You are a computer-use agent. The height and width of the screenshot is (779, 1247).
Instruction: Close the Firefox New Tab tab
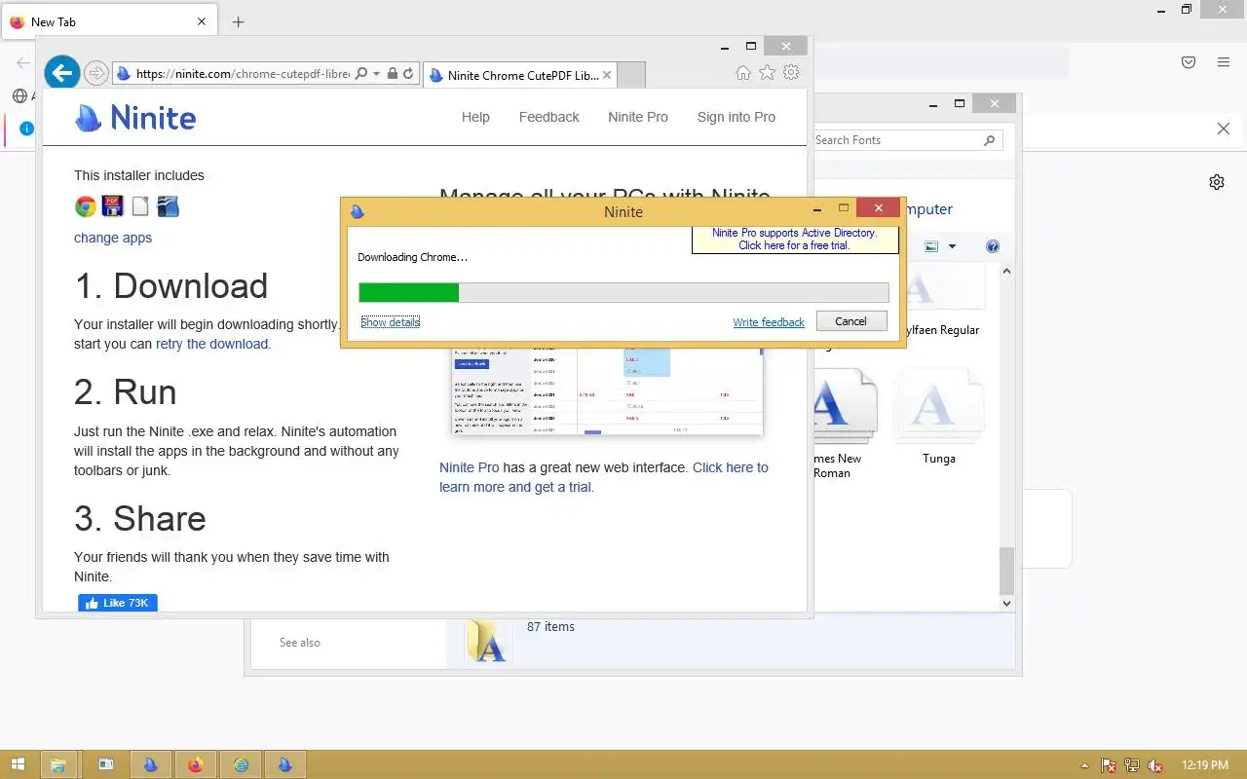(x=202, y=21)
